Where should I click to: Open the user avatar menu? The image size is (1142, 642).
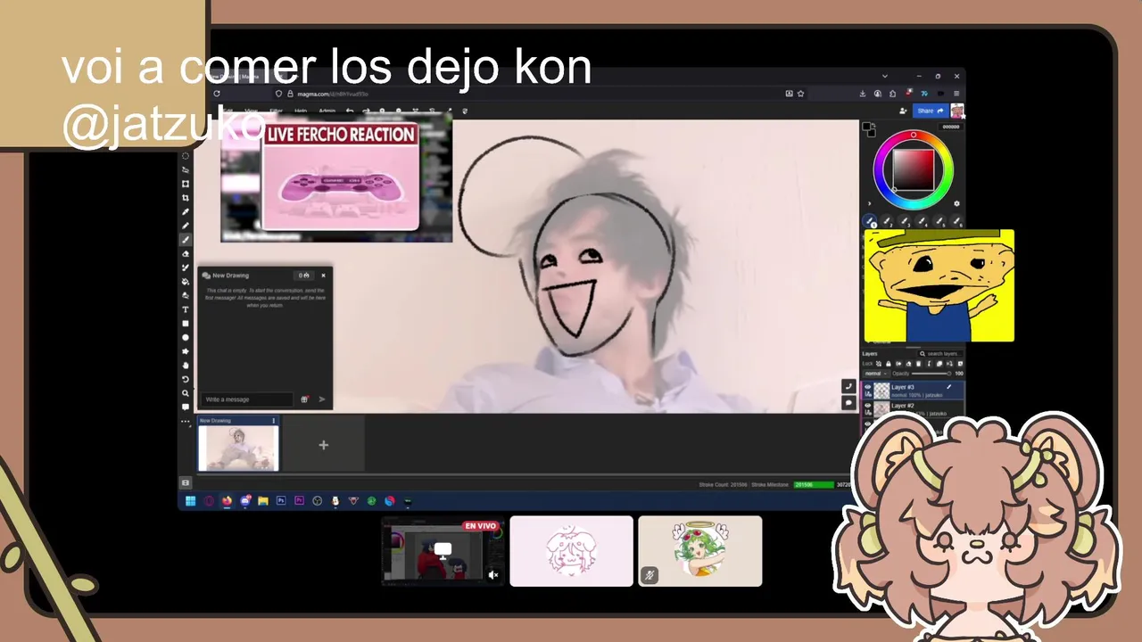click(957, 111)
